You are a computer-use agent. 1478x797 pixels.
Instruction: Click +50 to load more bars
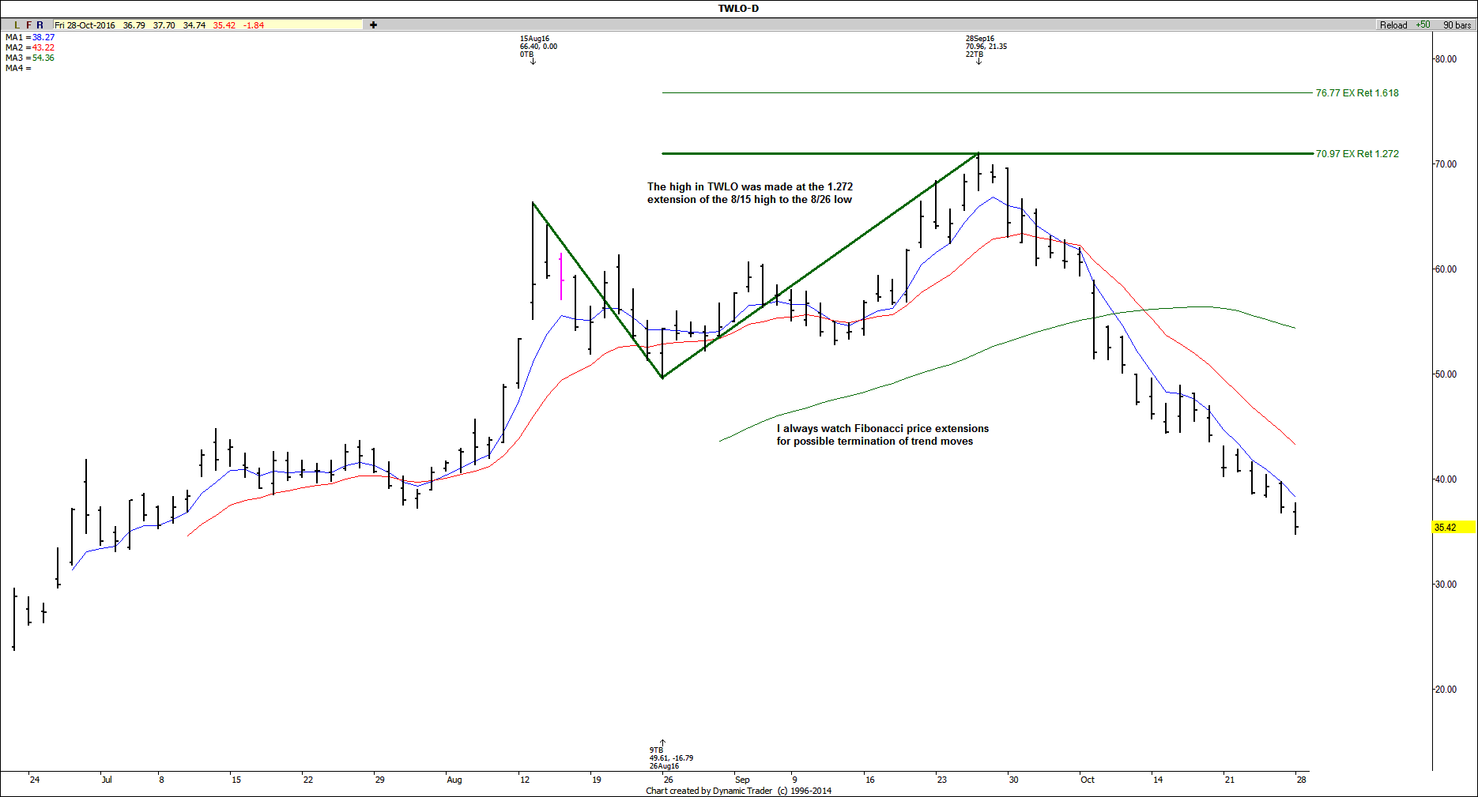click(x=1423, y=25)
